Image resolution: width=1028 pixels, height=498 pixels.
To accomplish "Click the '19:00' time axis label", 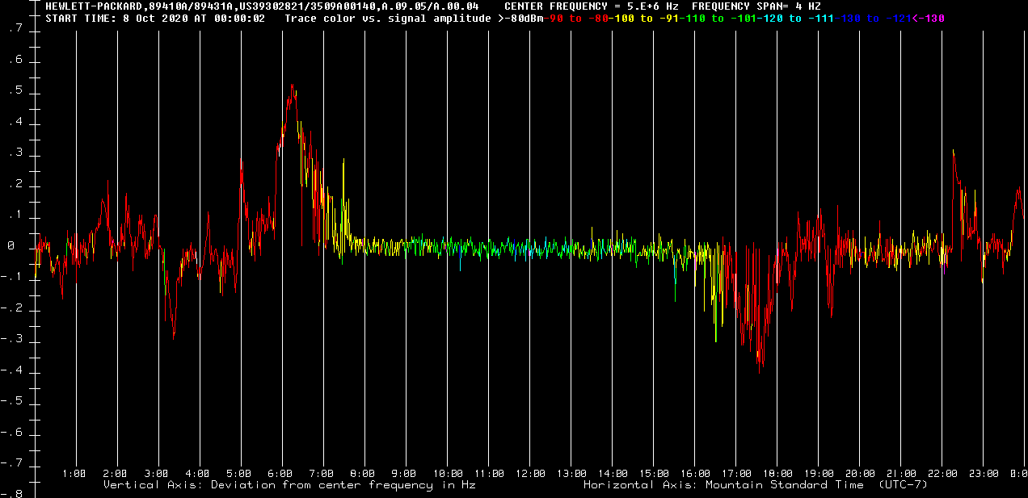I will [x=819, y=474].
